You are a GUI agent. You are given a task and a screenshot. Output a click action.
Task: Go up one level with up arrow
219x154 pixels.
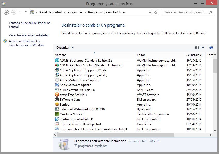(x=26, y=12)
